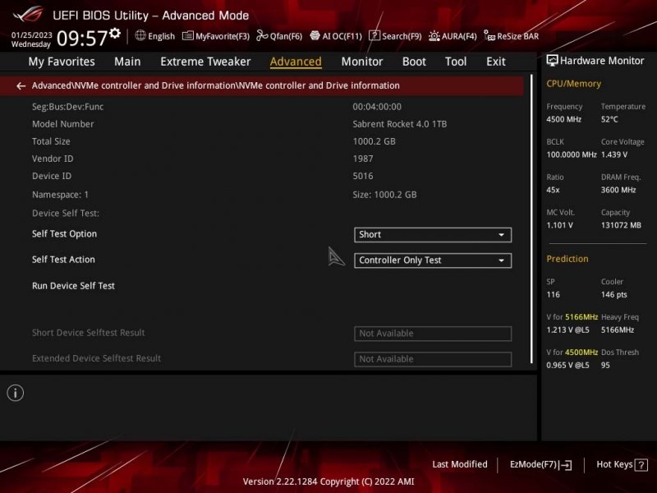The image size is (657, 493).
Task: Click the Version 2.22.1284 copyright text
Action: point(328,481)
